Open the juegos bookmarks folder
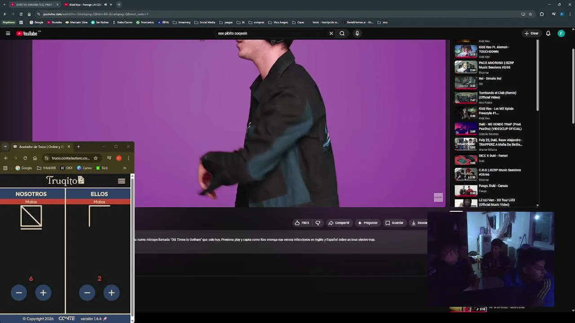The image size is (575, 323). click(x=226, y=22)
